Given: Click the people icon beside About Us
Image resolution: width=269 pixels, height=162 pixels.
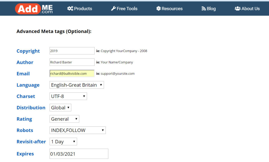Looking at the screenshot, I should coord(237,8).
